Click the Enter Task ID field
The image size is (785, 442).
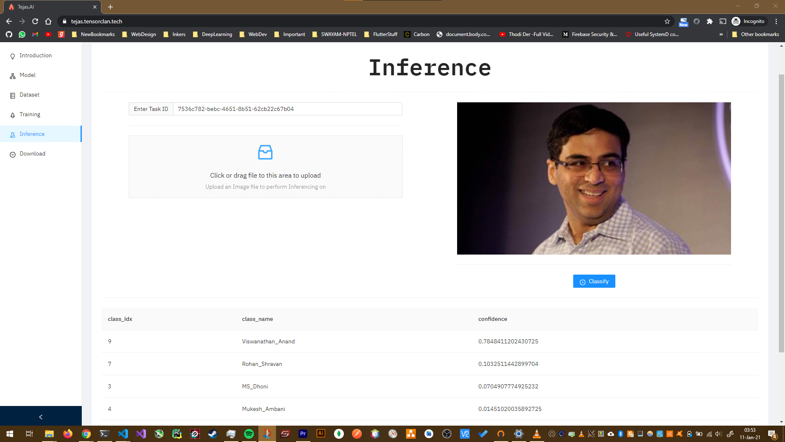pos(287,109)
